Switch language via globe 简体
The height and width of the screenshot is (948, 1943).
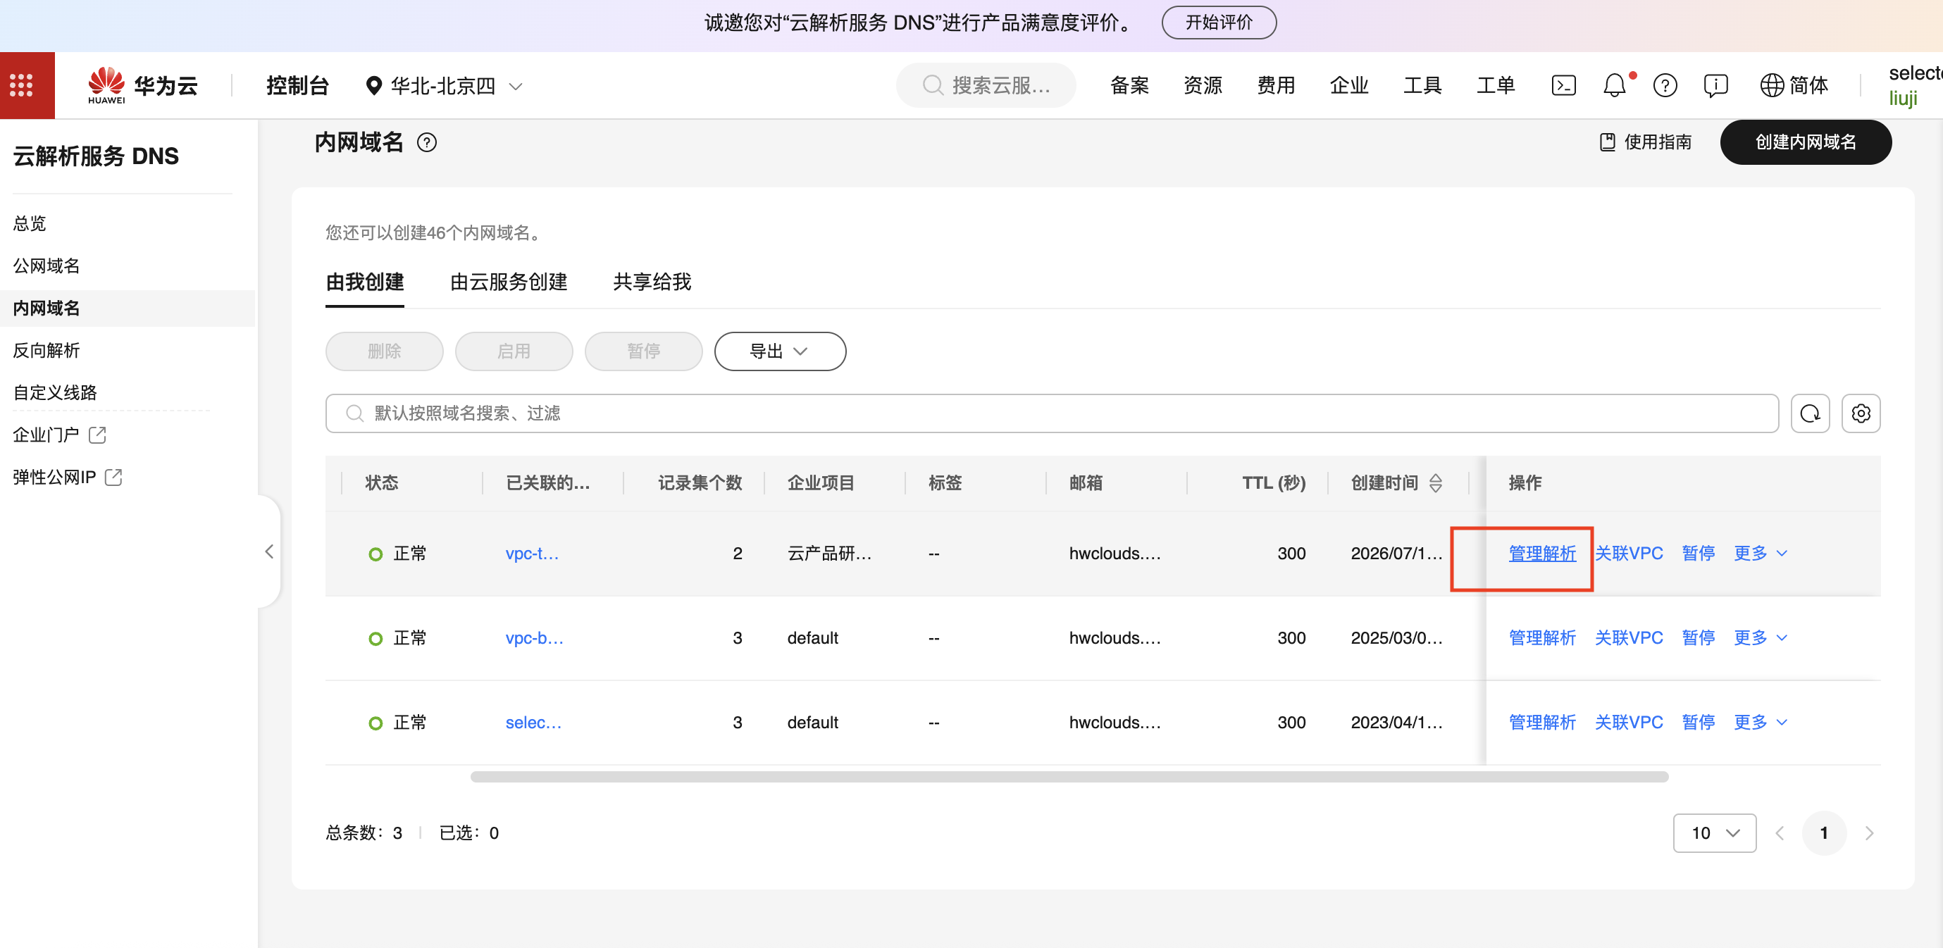pos(1794,85)
